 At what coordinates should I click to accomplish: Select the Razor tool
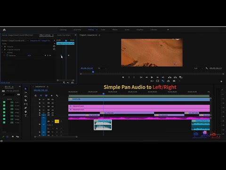click(x=26, y=100)
